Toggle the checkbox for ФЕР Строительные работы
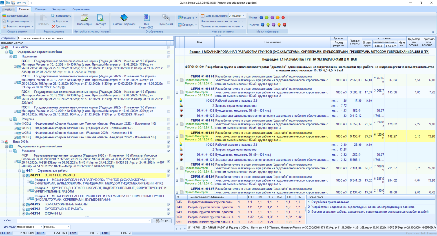Viewport: 437px width, 236px height. pyautogui.click(x=169, y=171)
